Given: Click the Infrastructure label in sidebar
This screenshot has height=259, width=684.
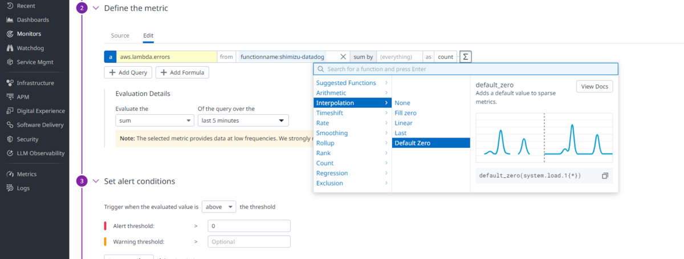Looking at the screenshot, I should tap(35, 83).
